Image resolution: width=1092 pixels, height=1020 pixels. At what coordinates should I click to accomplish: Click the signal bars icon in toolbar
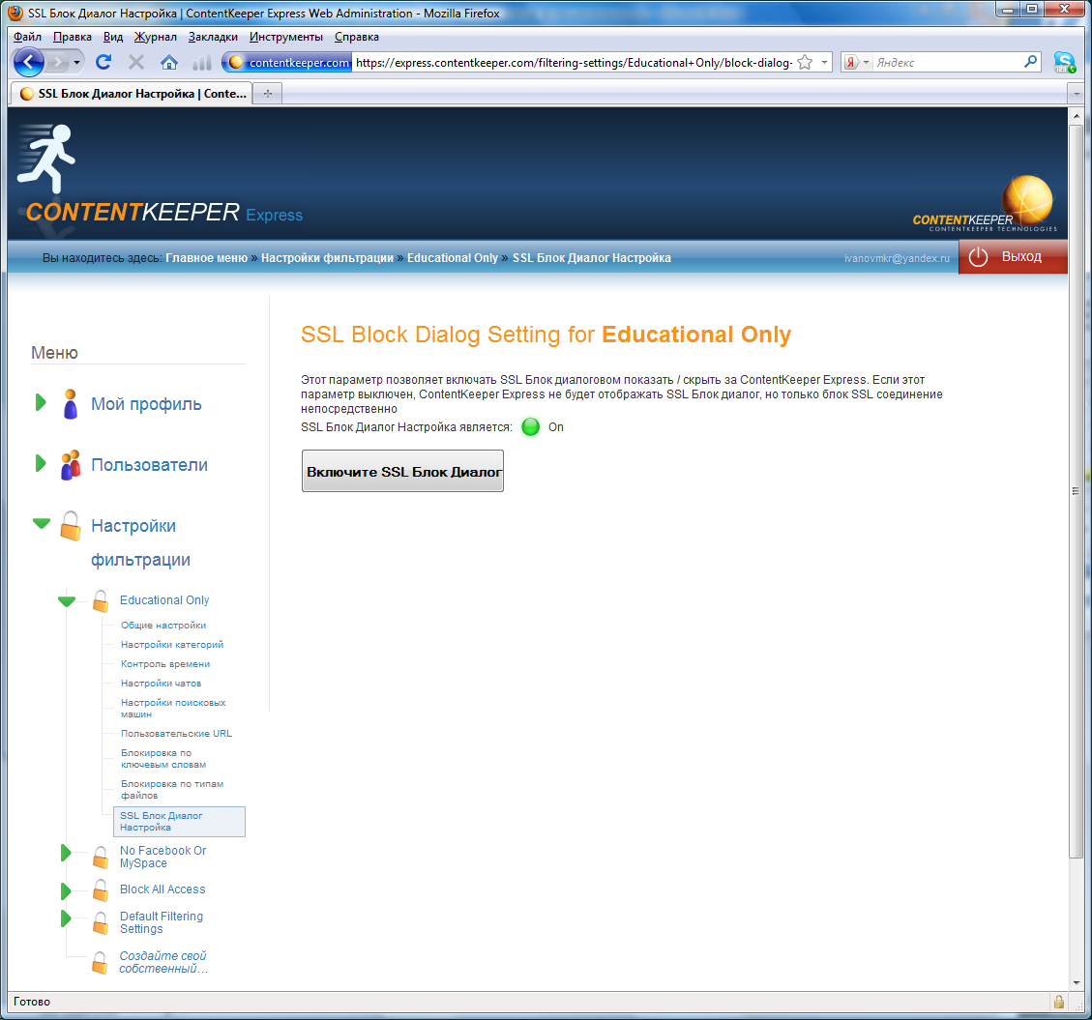(202, 63)
